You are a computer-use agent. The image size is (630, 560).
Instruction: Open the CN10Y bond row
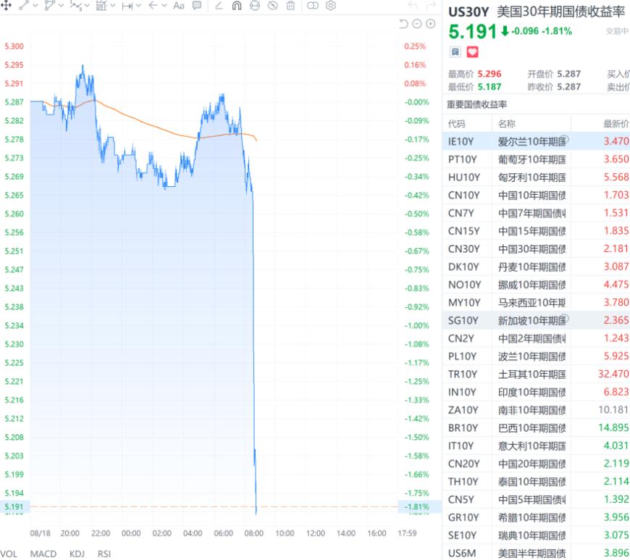pos(536,195)
